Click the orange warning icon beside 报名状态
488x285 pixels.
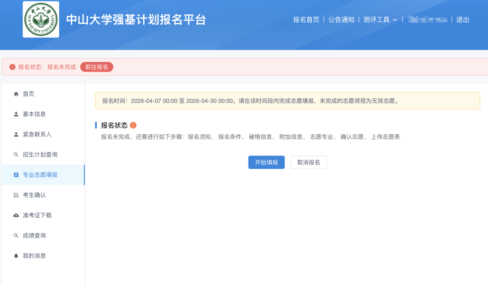[133, 124]
